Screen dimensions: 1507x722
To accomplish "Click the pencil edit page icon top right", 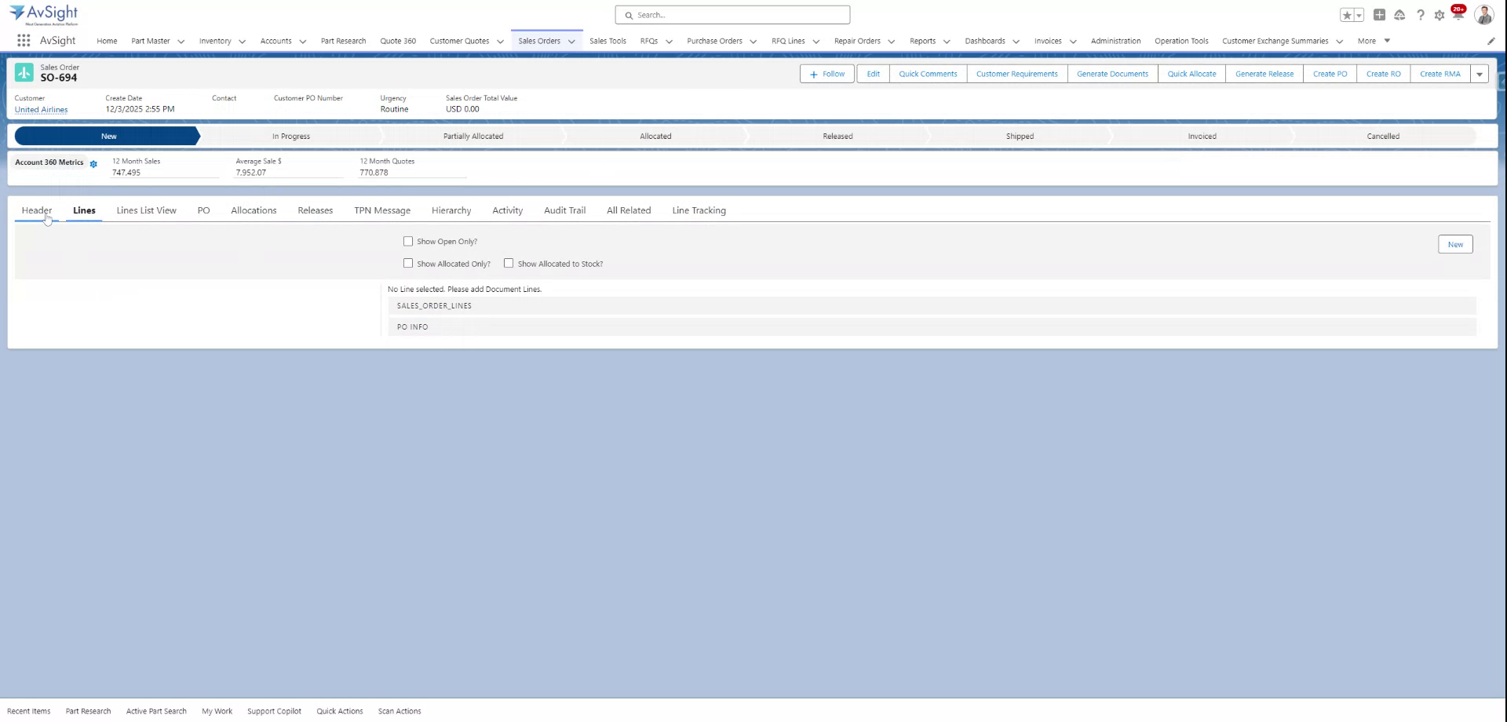I will click(x=1492, y=41).
